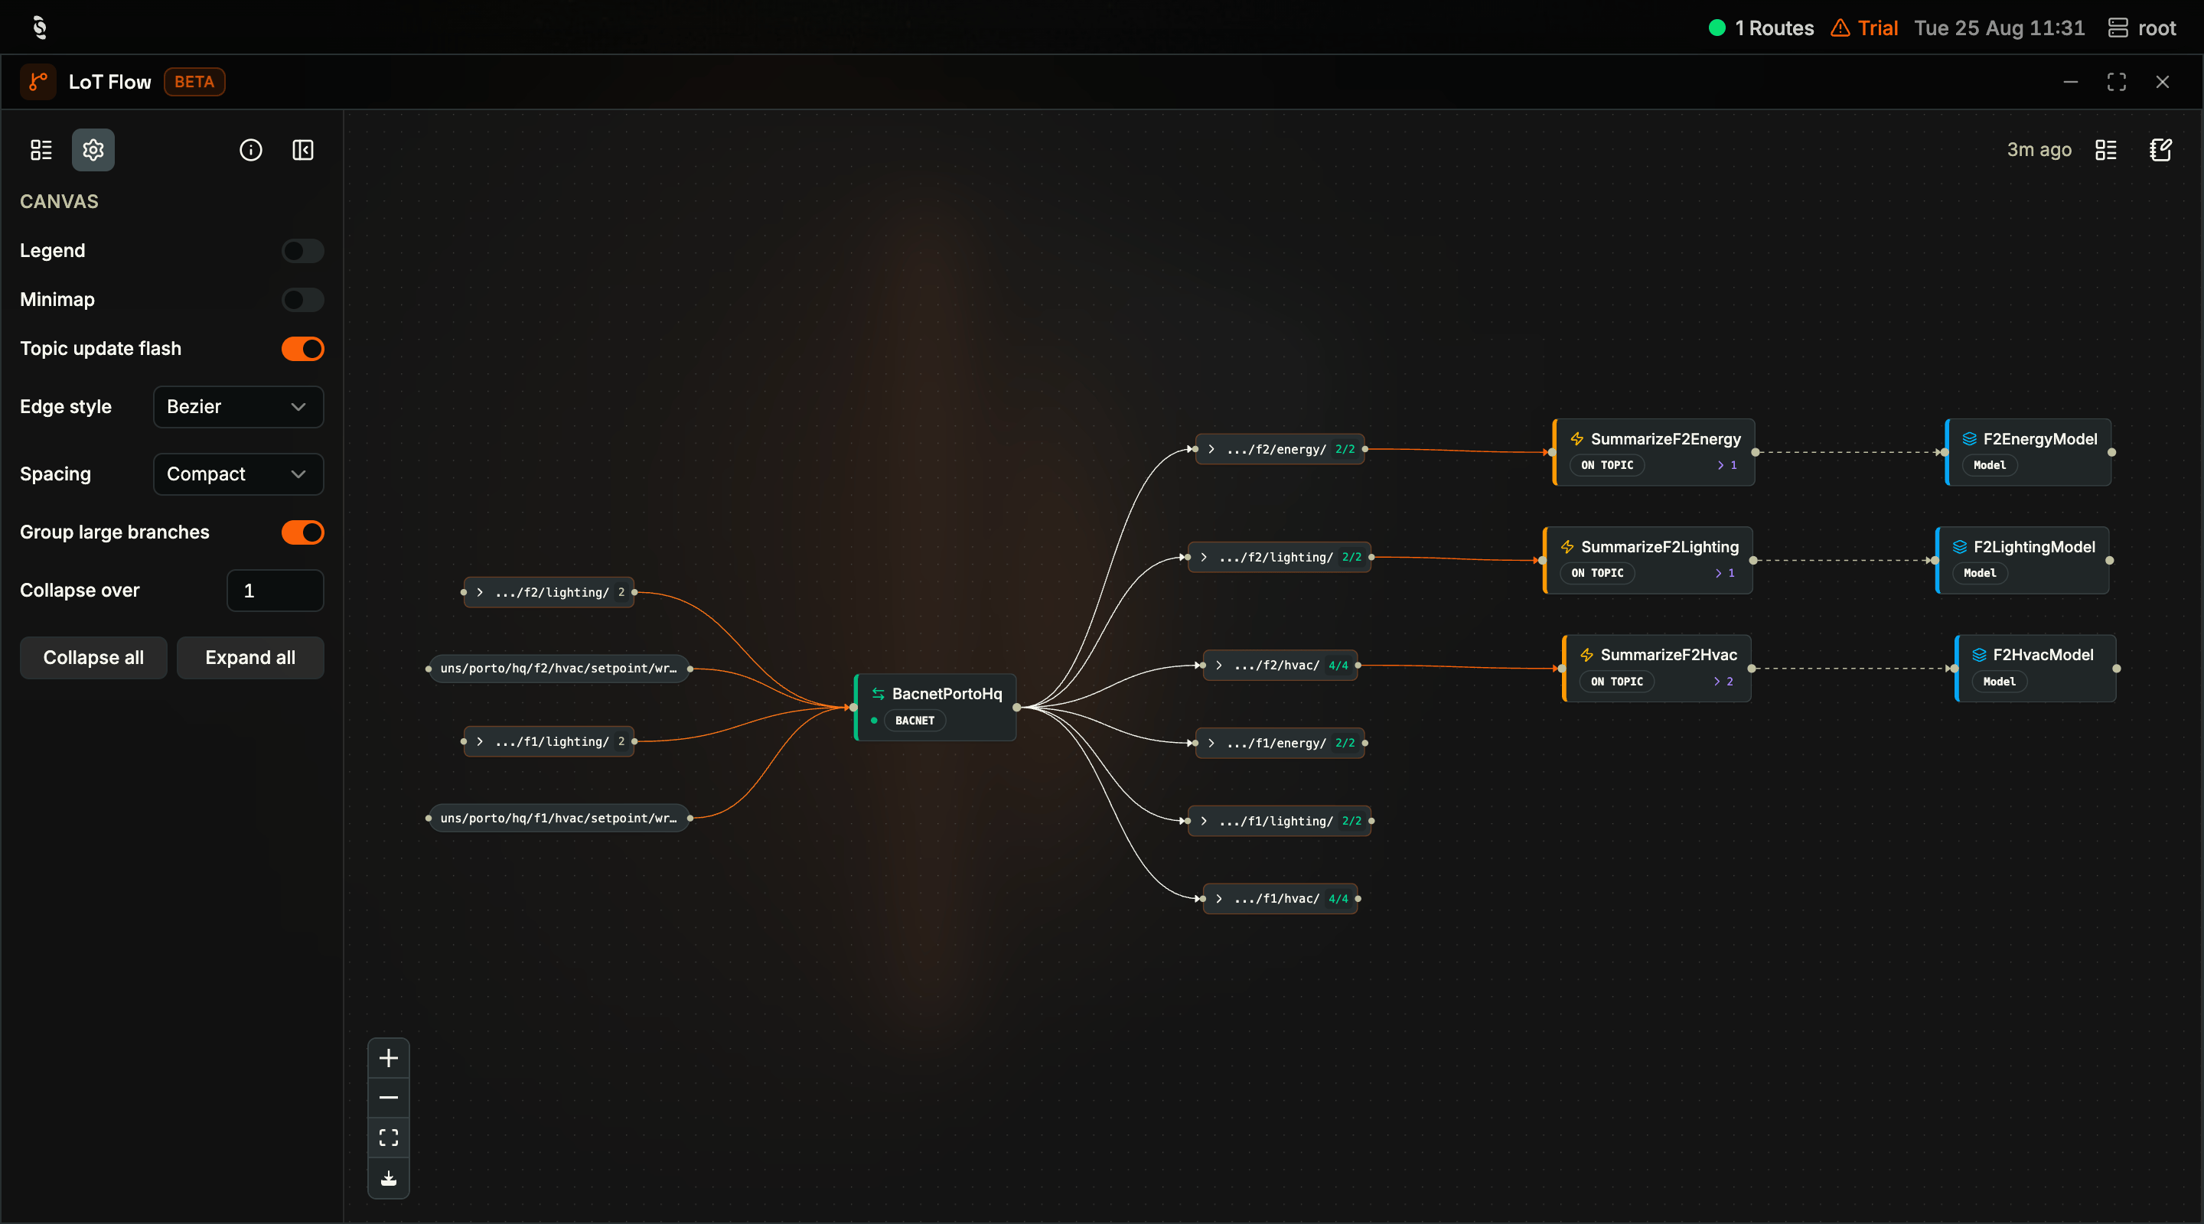Screen dimensions: 2204x1224
Task: Click the root server icon
Action: 2118,28
